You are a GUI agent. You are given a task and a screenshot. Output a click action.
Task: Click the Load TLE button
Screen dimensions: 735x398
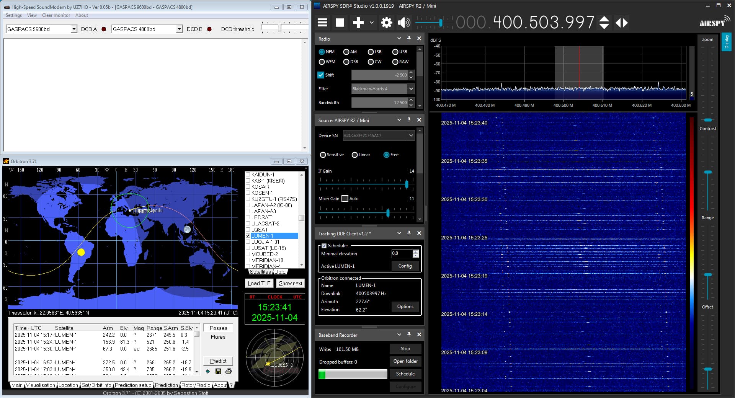[259, 283]
